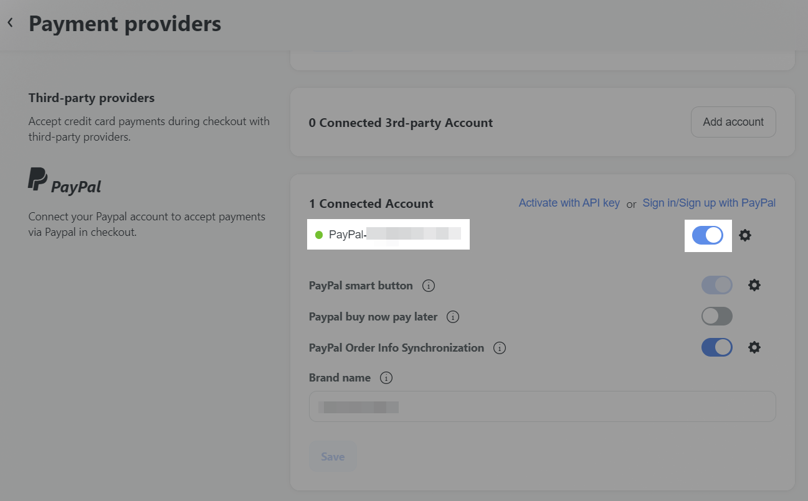Click the Third-party providers heading
The width and height of the screenshot is (808, 501).
[x=92, y=98]
